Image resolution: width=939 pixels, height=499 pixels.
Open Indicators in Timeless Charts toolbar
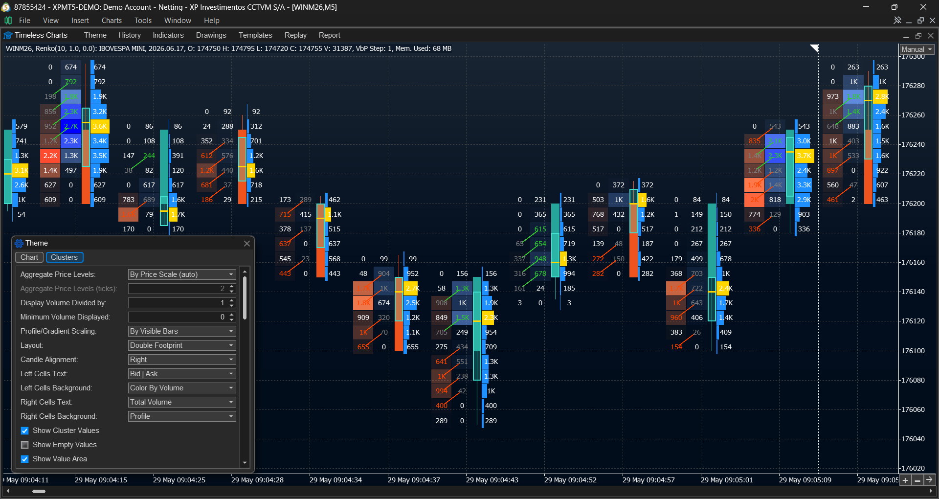tap(168, 35)
